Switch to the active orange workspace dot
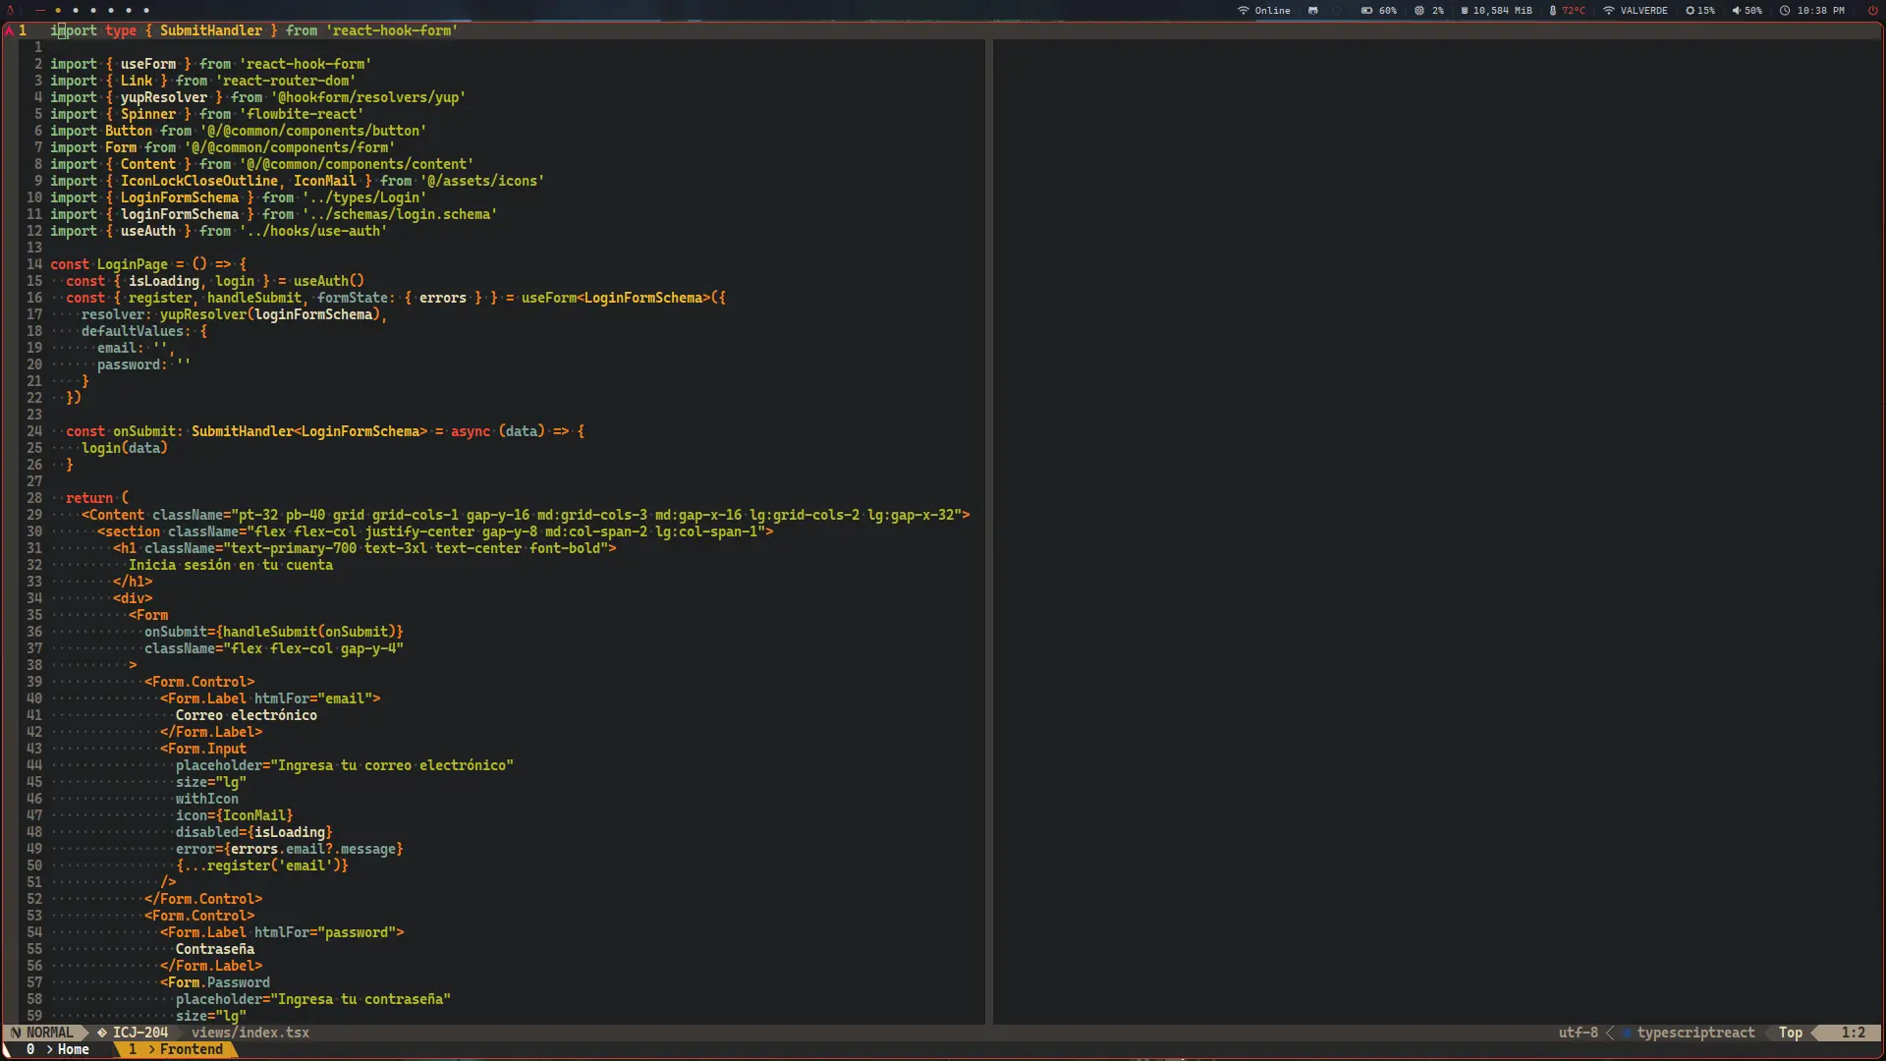 (58, 10)
